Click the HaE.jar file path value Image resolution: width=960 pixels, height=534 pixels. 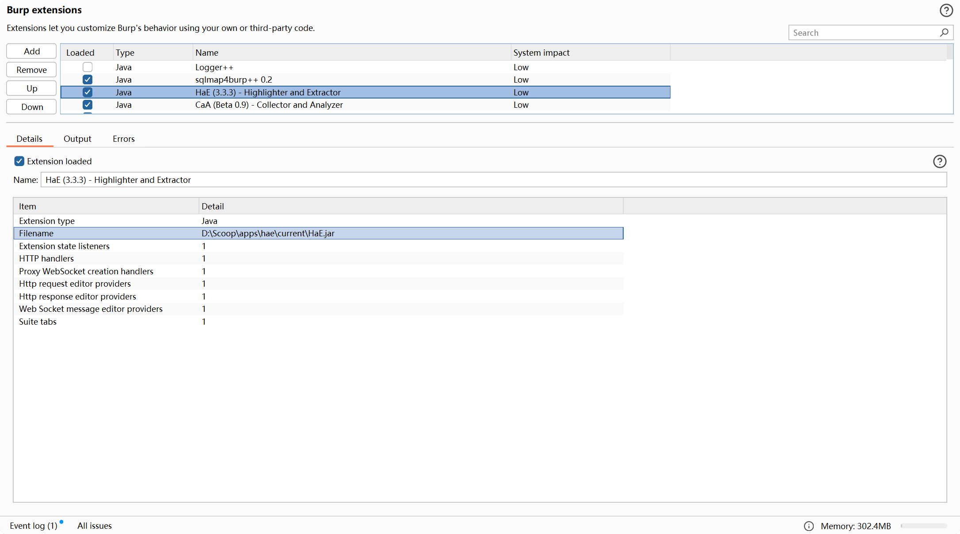click(x=268, y=233)
